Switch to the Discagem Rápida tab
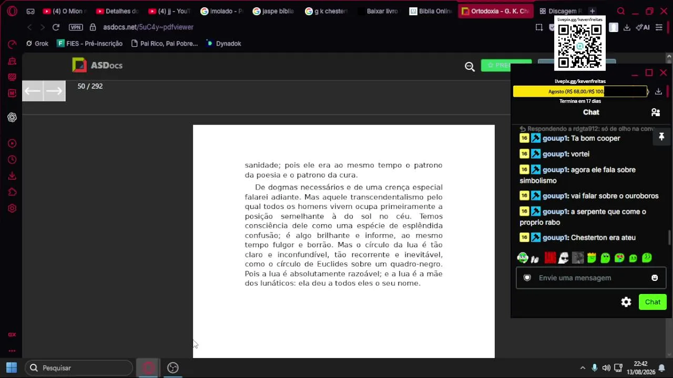673x378 pixels. click(560, 11)
